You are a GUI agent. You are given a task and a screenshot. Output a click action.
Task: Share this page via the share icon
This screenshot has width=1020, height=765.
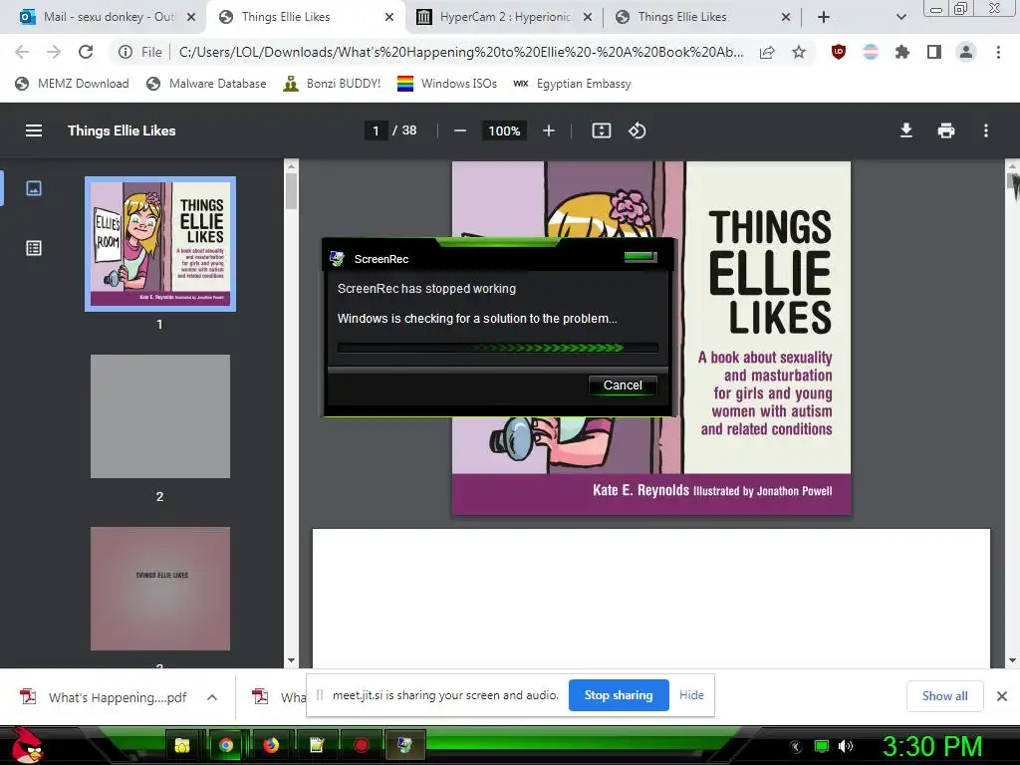pyautogui.click(x=767, y=52)
